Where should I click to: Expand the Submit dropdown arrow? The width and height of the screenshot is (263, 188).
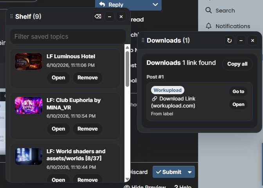(x=190, y=172)
